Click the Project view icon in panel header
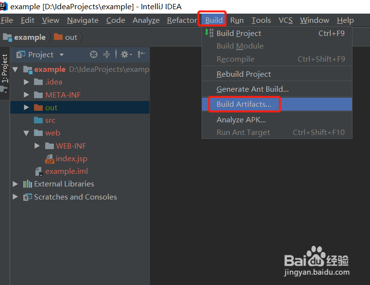Screen dimensions: 370x285 click(20, 55)
